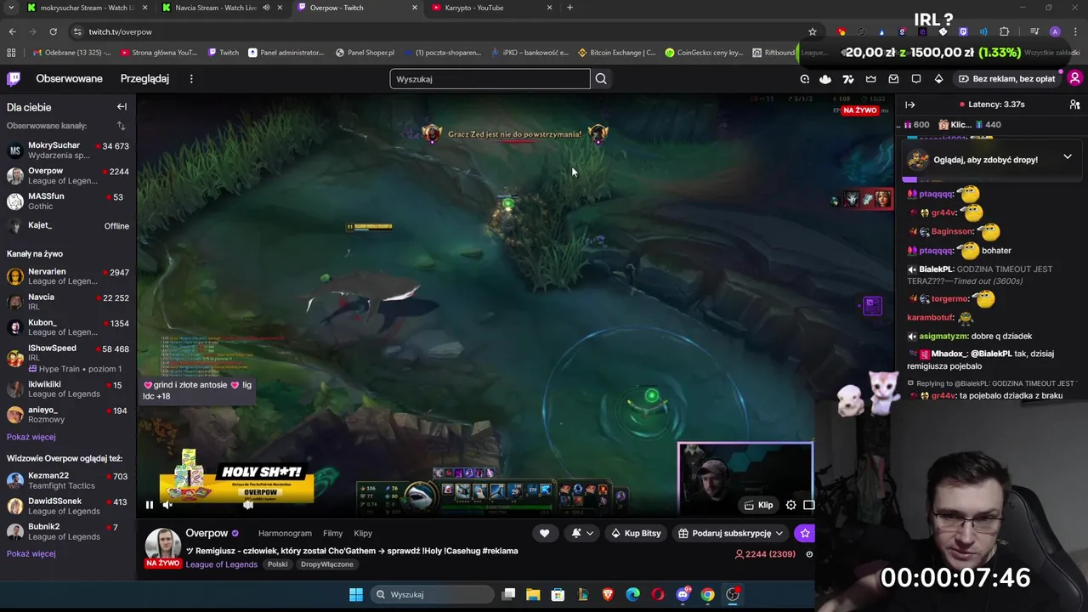Viewport: 1088px width, 612px height.
Task: Click the purple star button beside subscription
Action: point(805,533)
